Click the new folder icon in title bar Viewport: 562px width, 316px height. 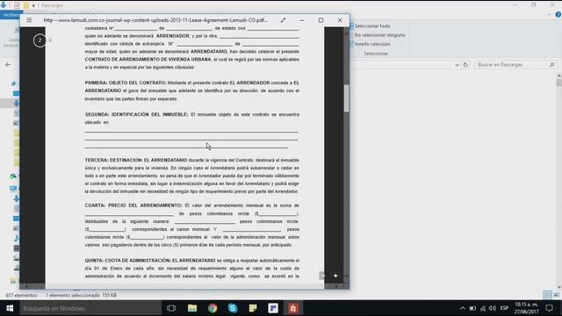click(26, 5)
